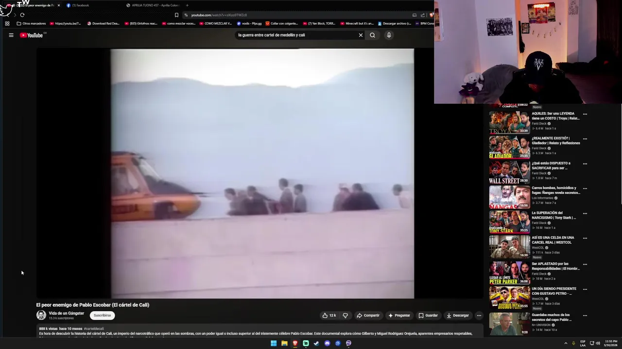Open the volume control in system tray
This screenshot has width=622, height=349.
598,343
